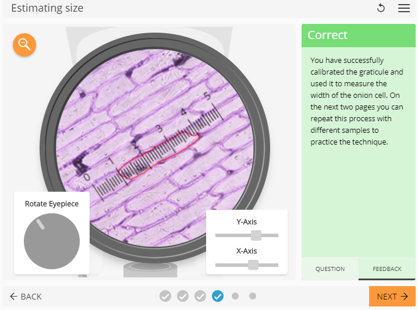Open the hamburger menu
This screenshot has height=310, width=418.
click(404, 8)
